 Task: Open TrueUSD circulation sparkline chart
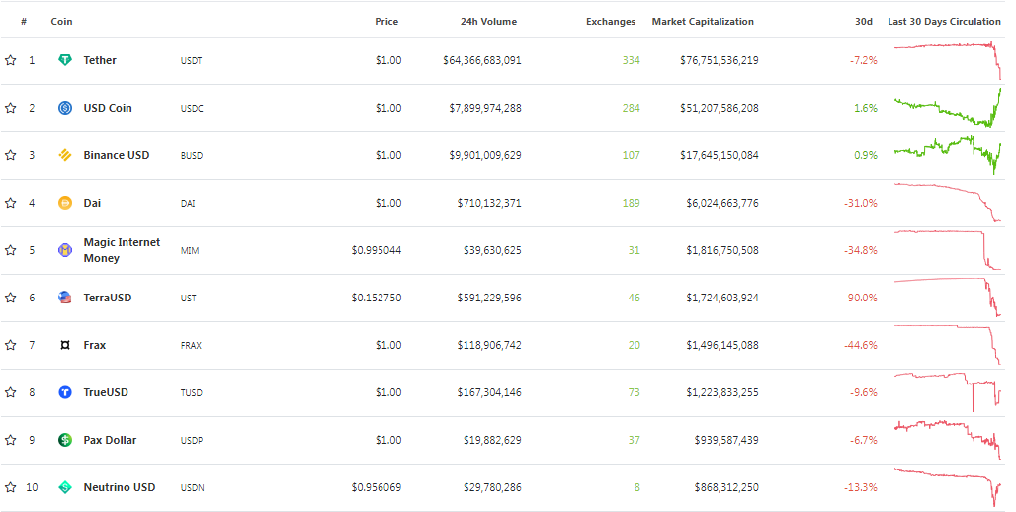(948, 392)
